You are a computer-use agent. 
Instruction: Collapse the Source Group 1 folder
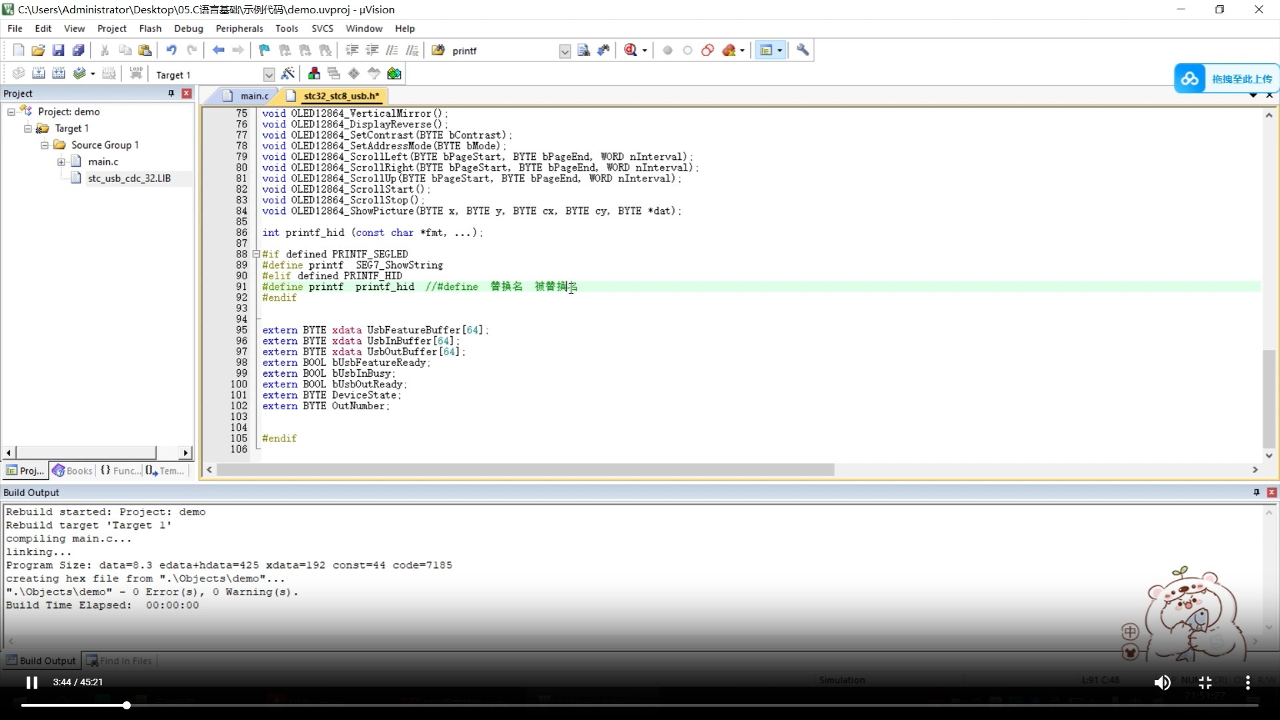coord(45,145)
